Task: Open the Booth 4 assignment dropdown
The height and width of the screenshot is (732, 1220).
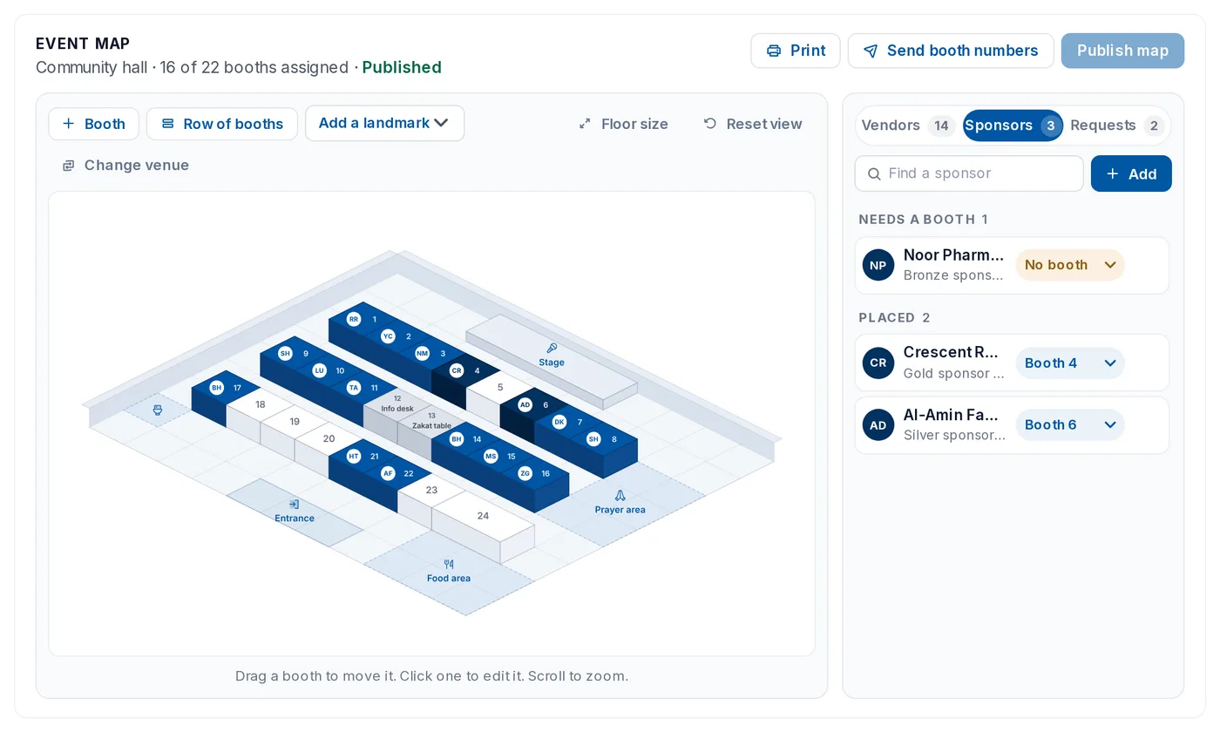Action: click(1070, 363)
